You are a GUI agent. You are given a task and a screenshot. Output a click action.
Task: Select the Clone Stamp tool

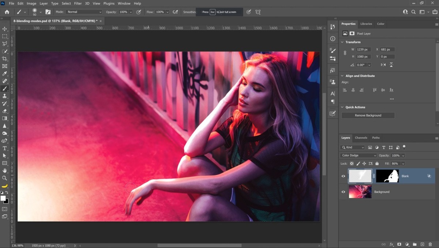(5, 96)
